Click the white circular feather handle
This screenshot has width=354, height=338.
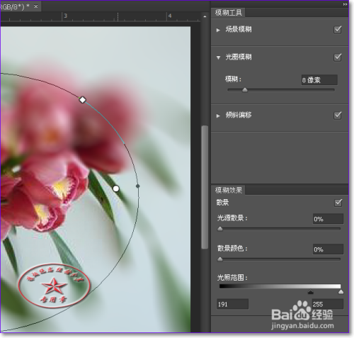pyautogui.click(x=116, y=188)
